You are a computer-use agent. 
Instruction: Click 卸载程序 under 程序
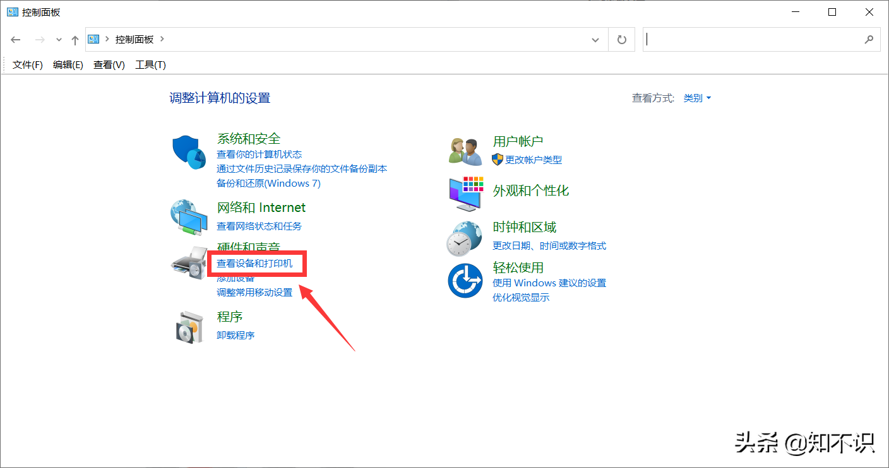pyautogui.click(x=236, y=335)
